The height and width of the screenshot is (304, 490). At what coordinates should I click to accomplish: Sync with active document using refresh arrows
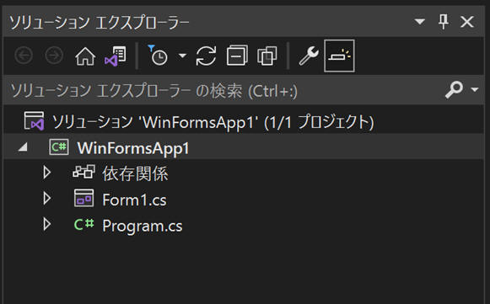click(206, 56)
